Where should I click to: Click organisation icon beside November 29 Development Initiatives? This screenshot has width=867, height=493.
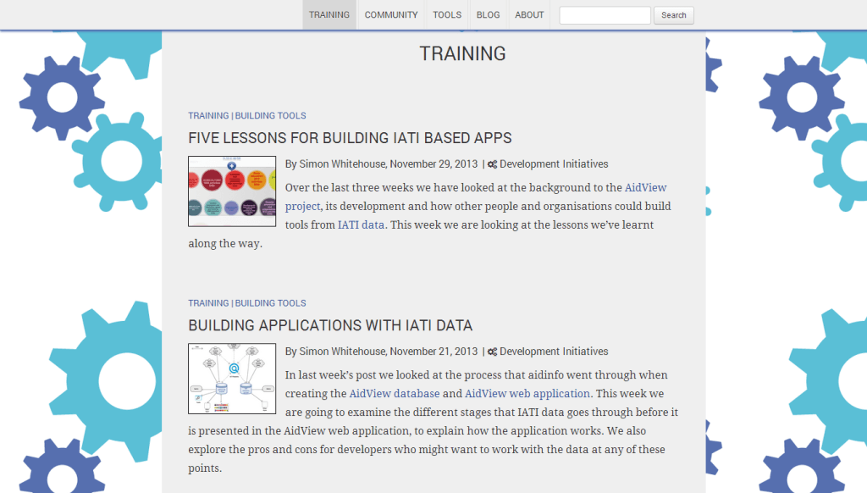click(x=492, y=164)
